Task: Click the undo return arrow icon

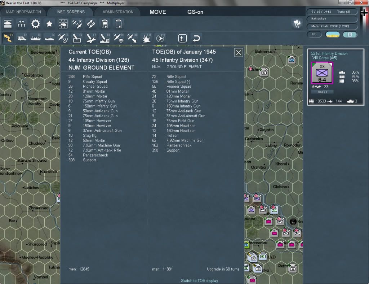Action: coord(196,38)
